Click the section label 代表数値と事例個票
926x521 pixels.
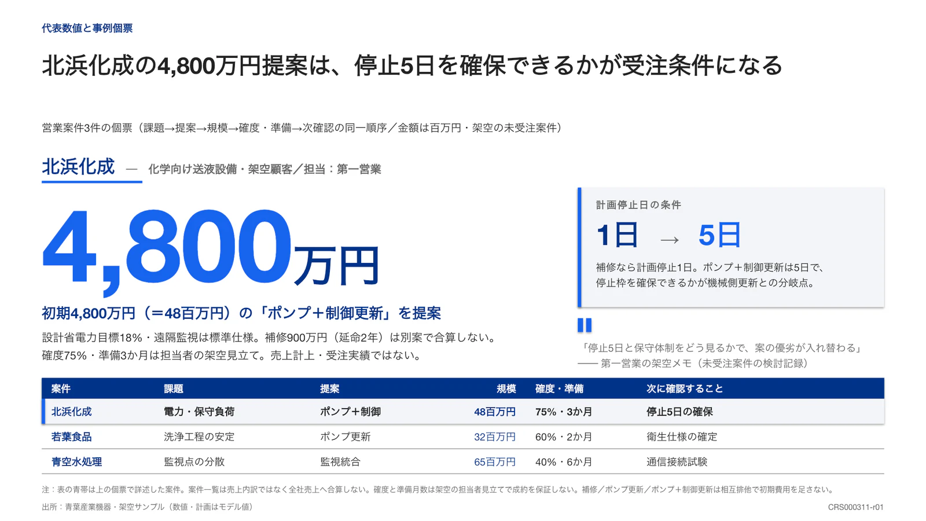[87, 28]
